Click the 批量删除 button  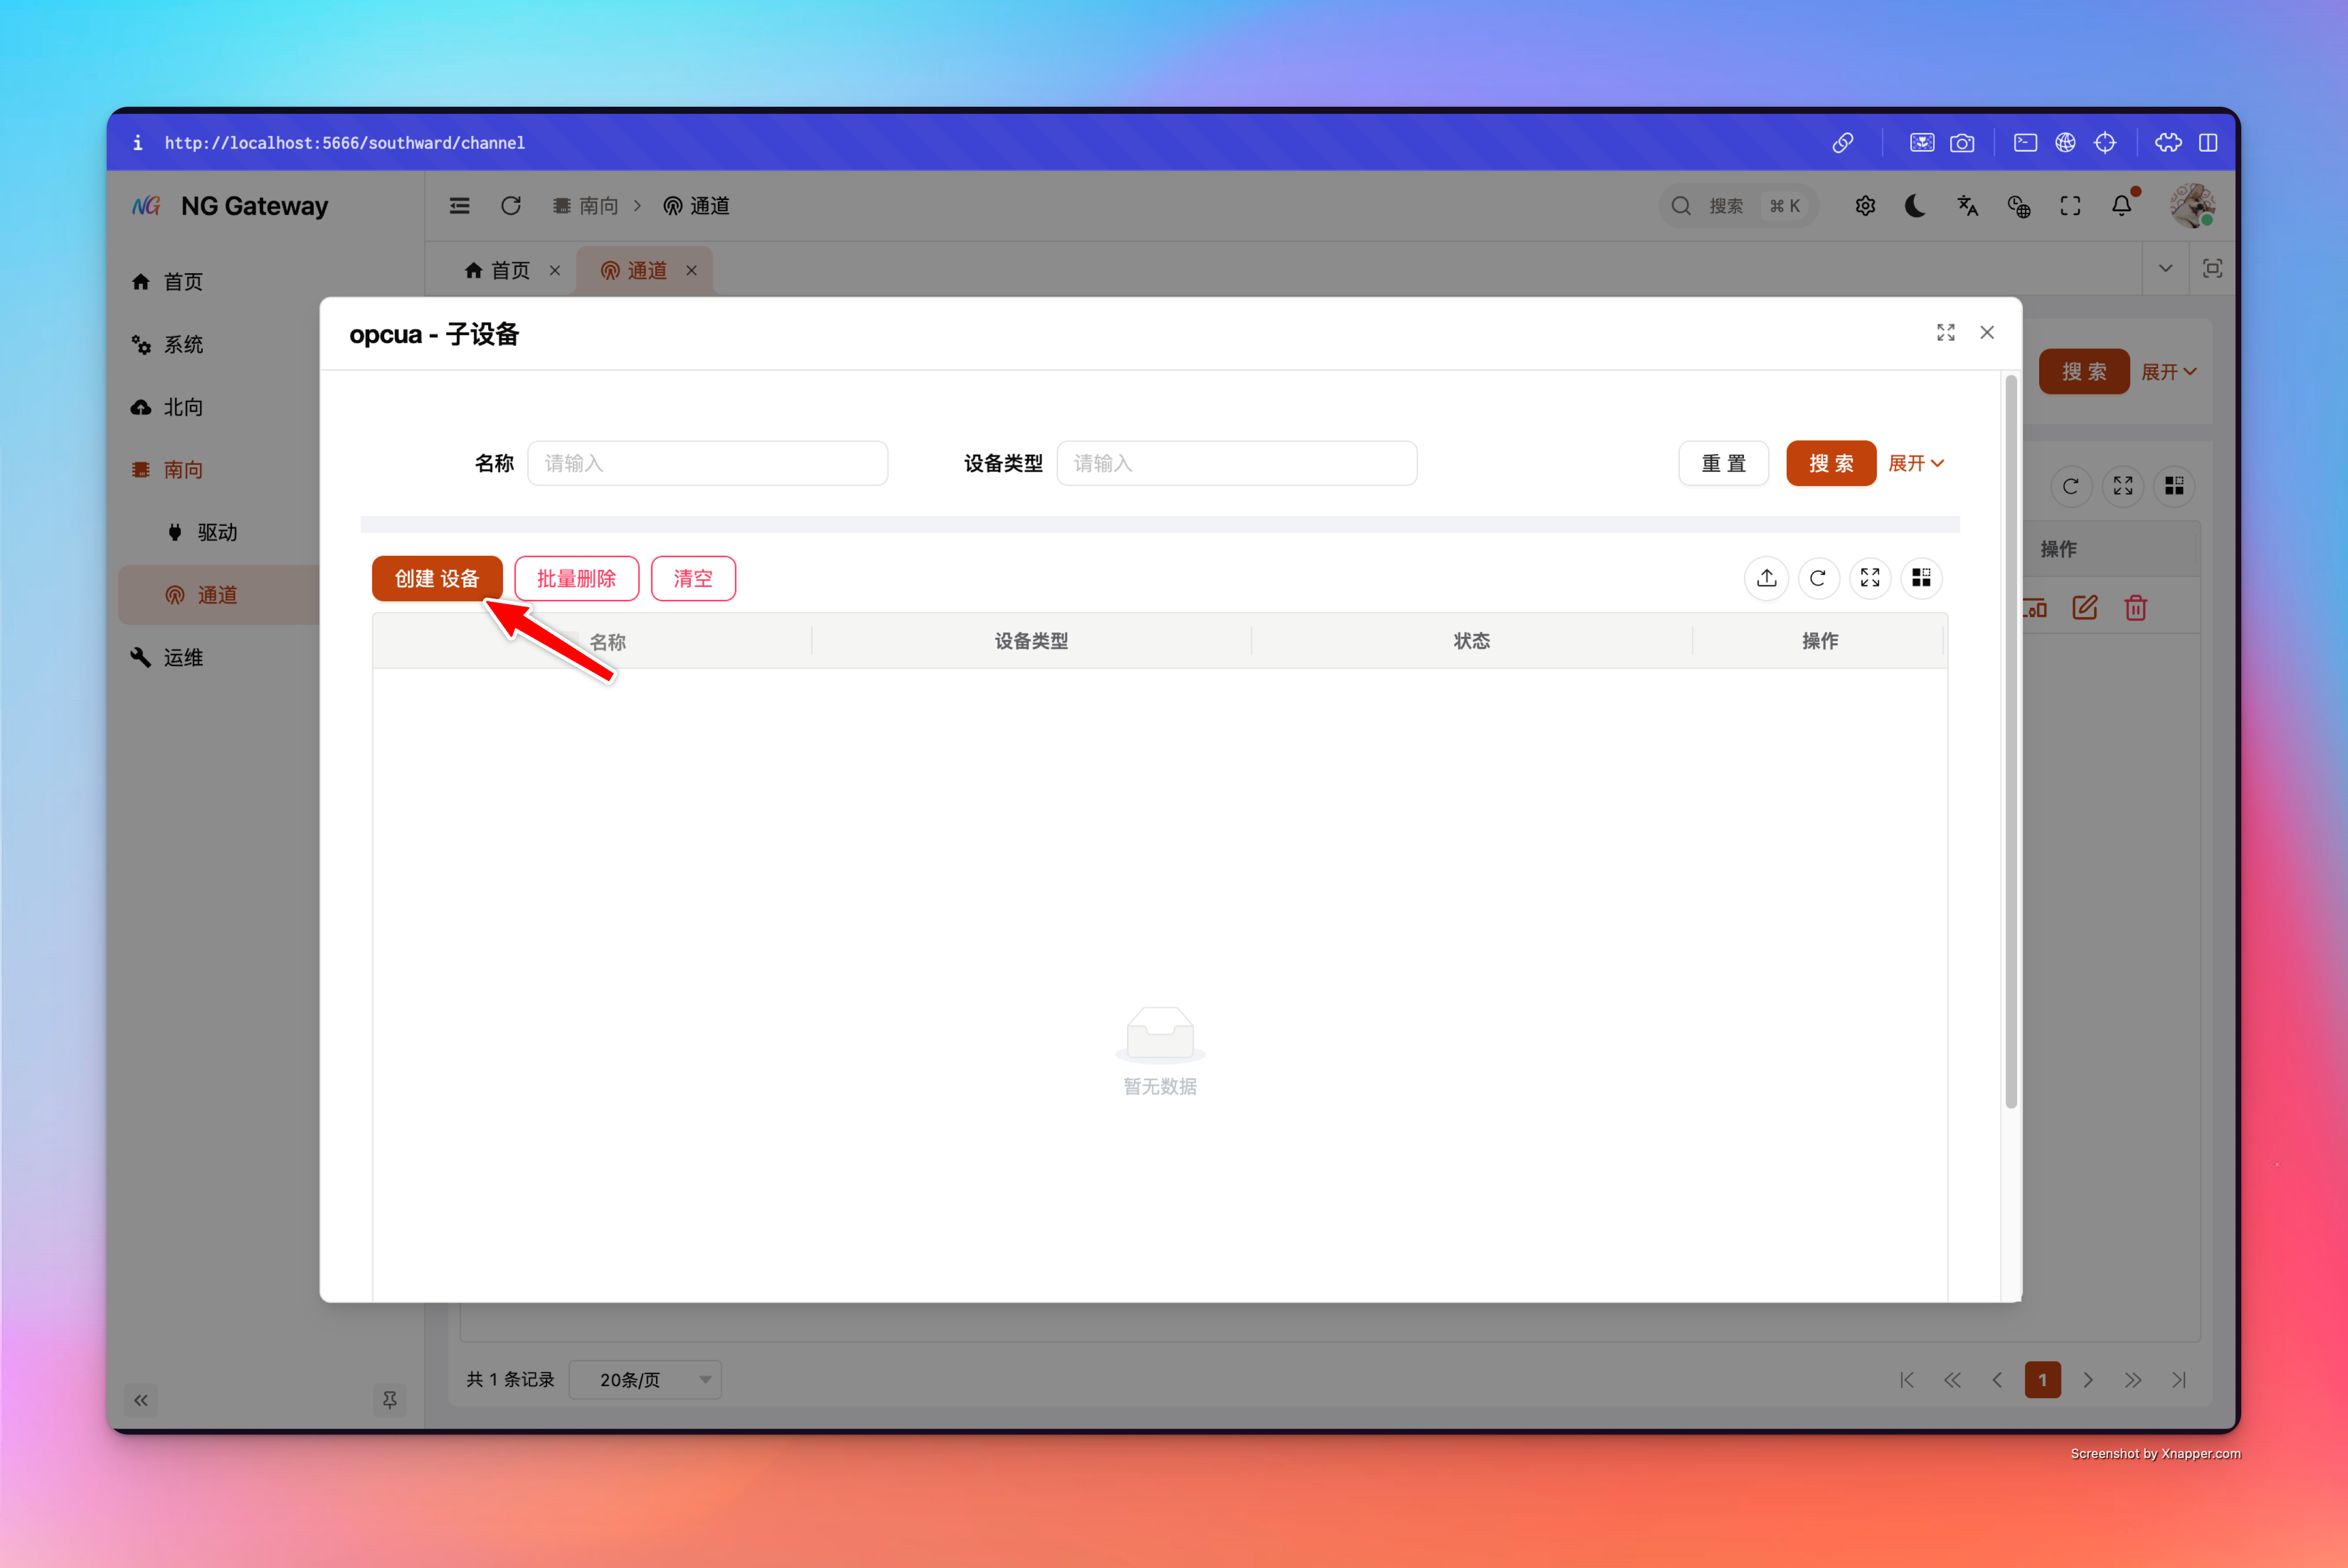click(x=576, y=578)
